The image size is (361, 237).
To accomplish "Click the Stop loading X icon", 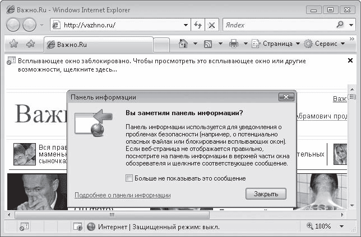I will tap(212, 25).
